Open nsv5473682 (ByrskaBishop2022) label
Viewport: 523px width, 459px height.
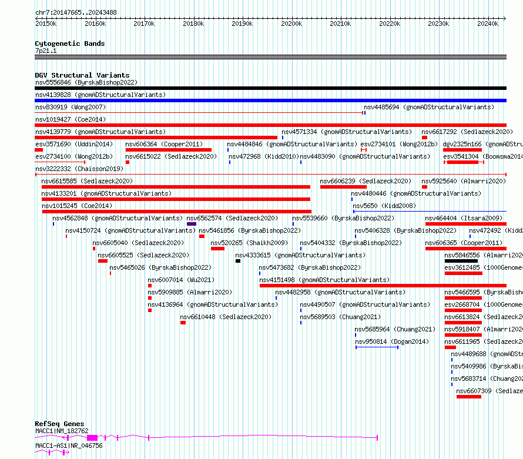[310, 267]
